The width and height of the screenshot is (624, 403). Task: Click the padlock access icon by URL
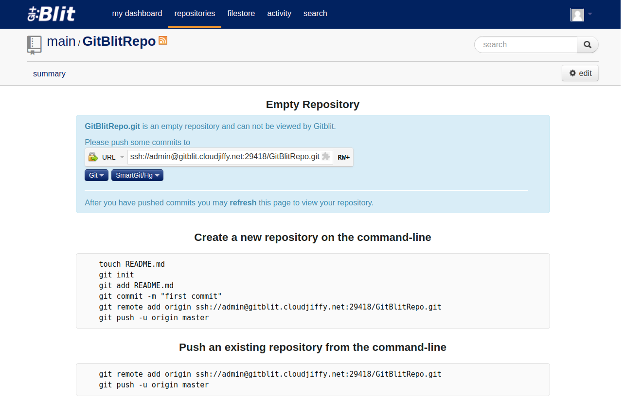click(x=93, y=157)
